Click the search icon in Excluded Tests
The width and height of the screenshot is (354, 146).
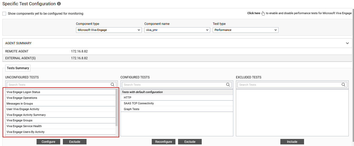pos(343,85)
